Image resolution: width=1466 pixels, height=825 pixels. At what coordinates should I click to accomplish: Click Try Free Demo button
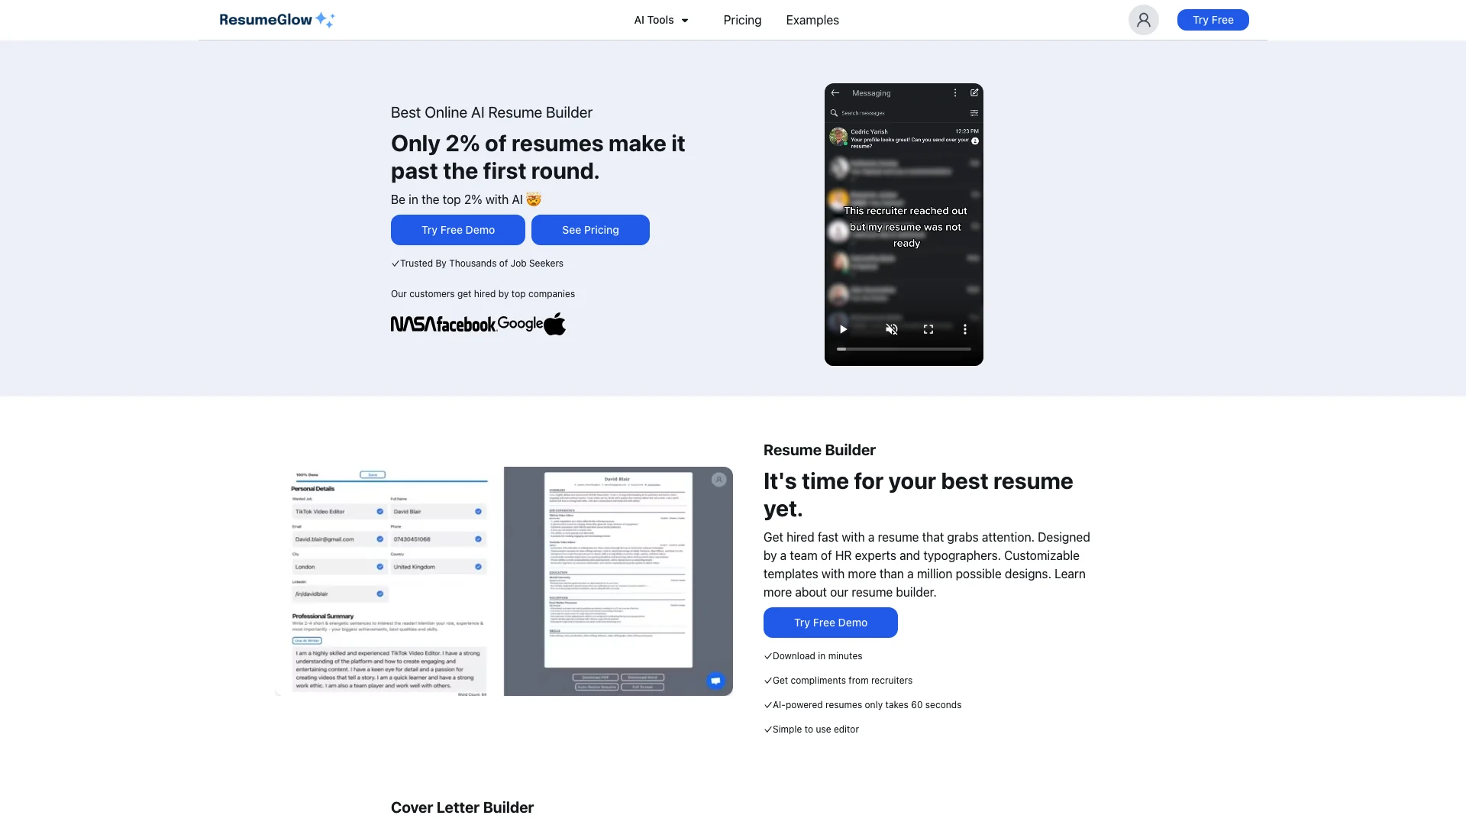tap(458, 230)
